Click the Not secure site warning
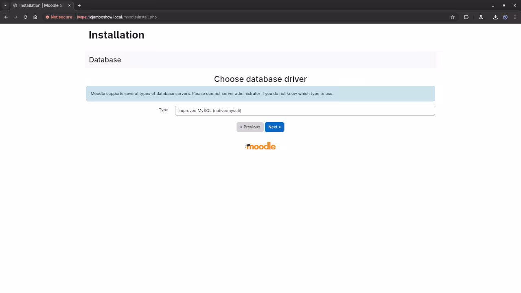Image resolution: width=521 pixels, height=293 pixels. [59, 17]
